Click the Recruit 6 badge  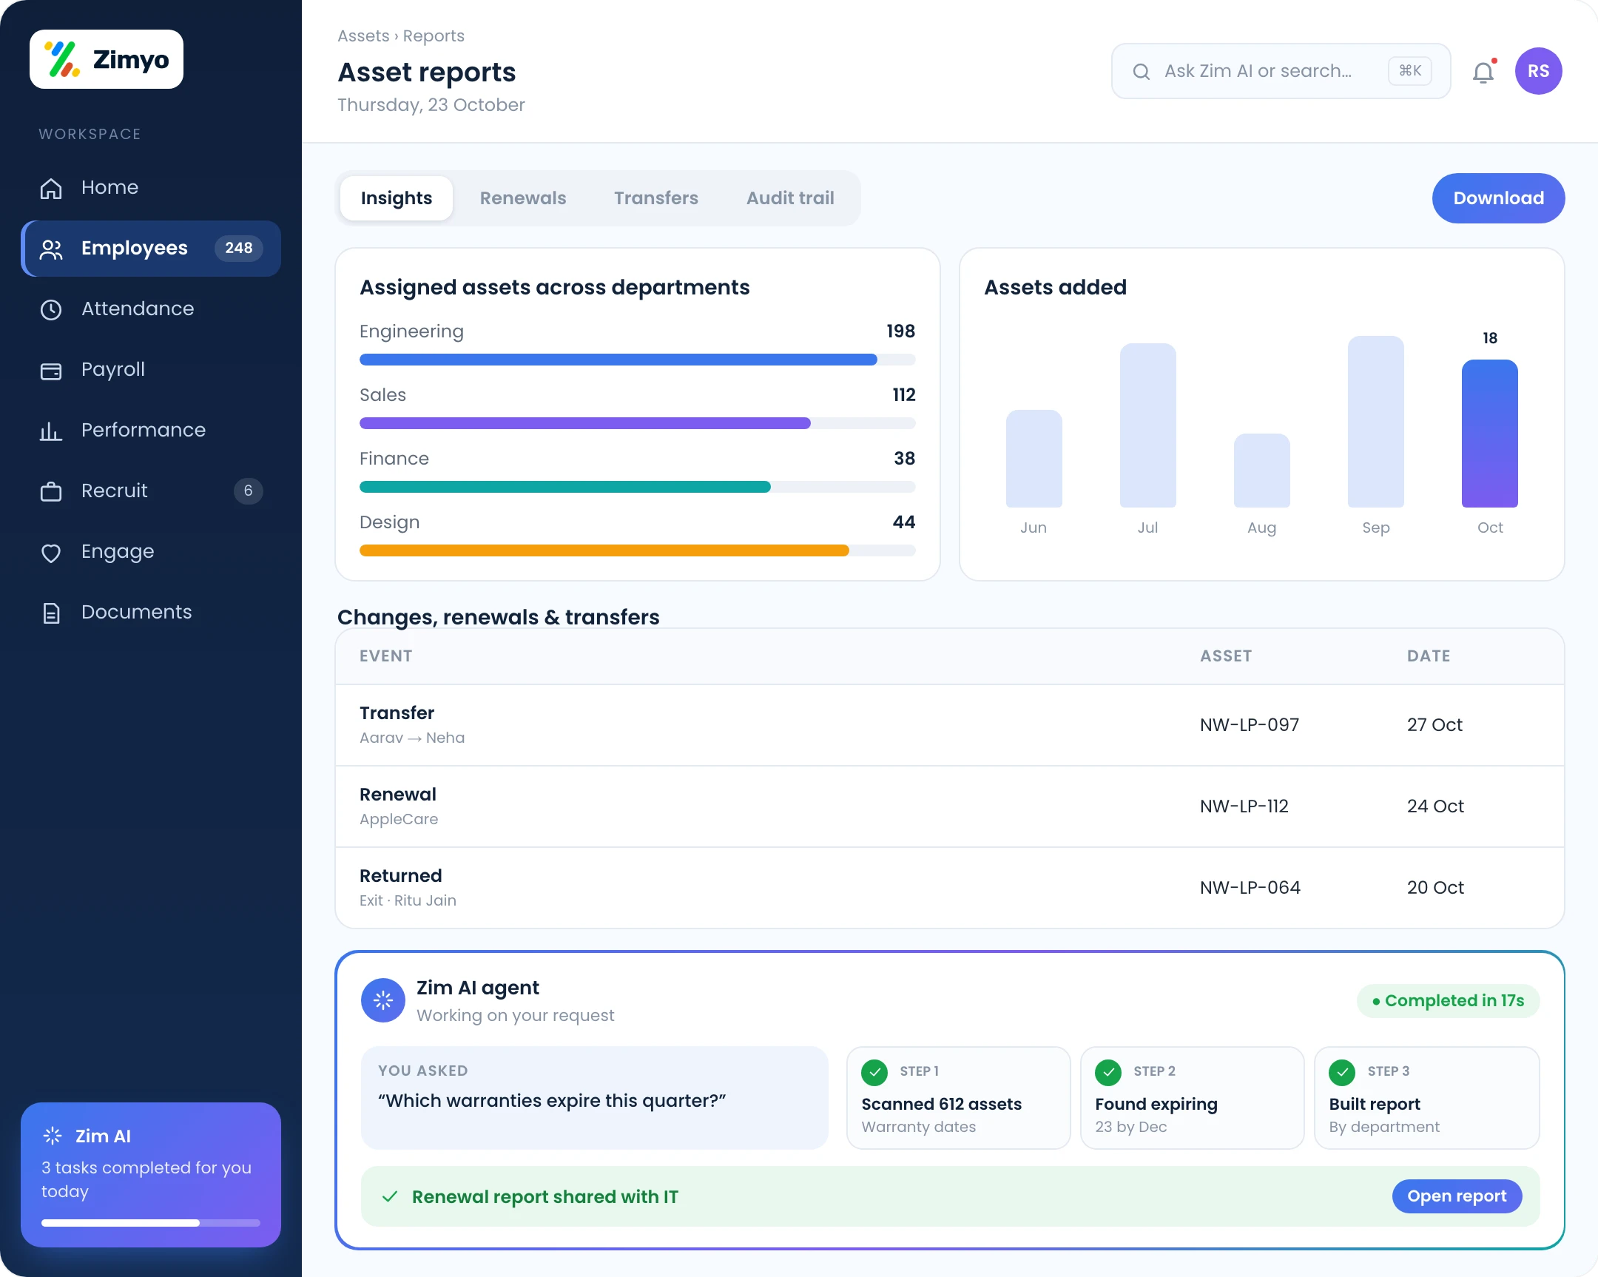[249, 491]
